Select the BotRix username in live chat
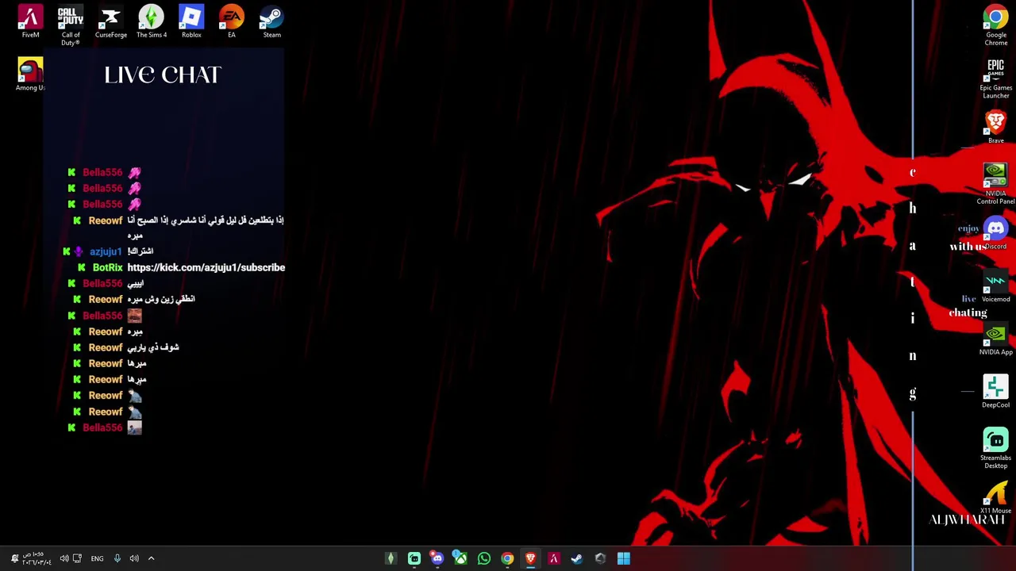 108,267
